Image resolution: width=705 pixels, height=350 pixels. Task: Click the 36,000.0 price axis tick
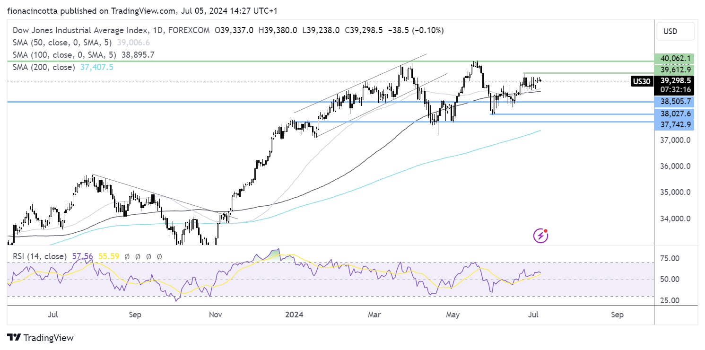tap(675, 166)
